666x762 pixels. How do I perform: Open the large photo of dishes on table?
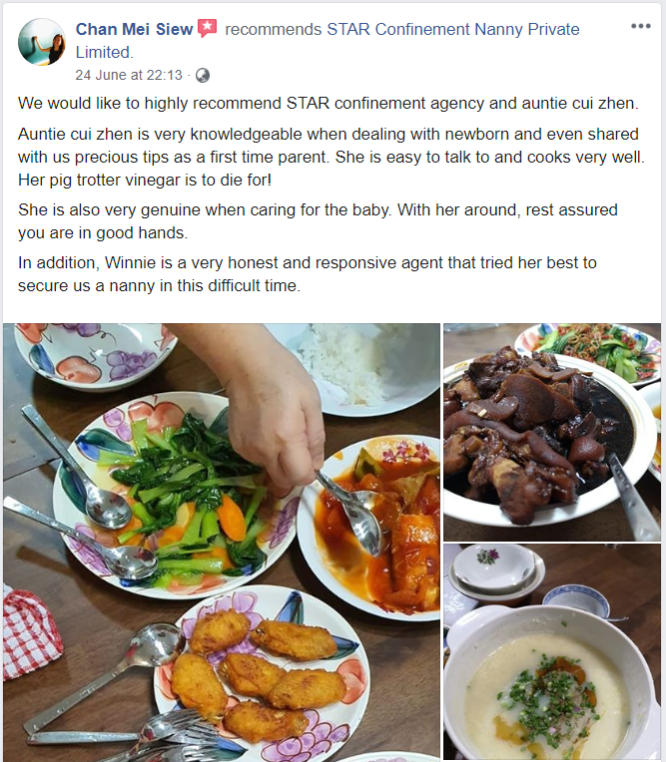pyautogui.click(x=222, y=542)
